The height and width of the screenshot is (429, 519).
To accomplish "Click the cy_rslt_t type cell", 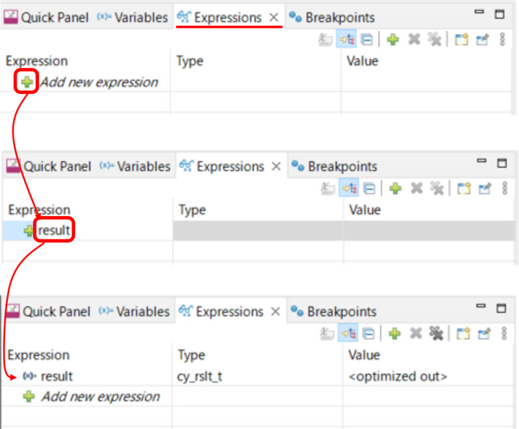I will [x=200, y=376].
